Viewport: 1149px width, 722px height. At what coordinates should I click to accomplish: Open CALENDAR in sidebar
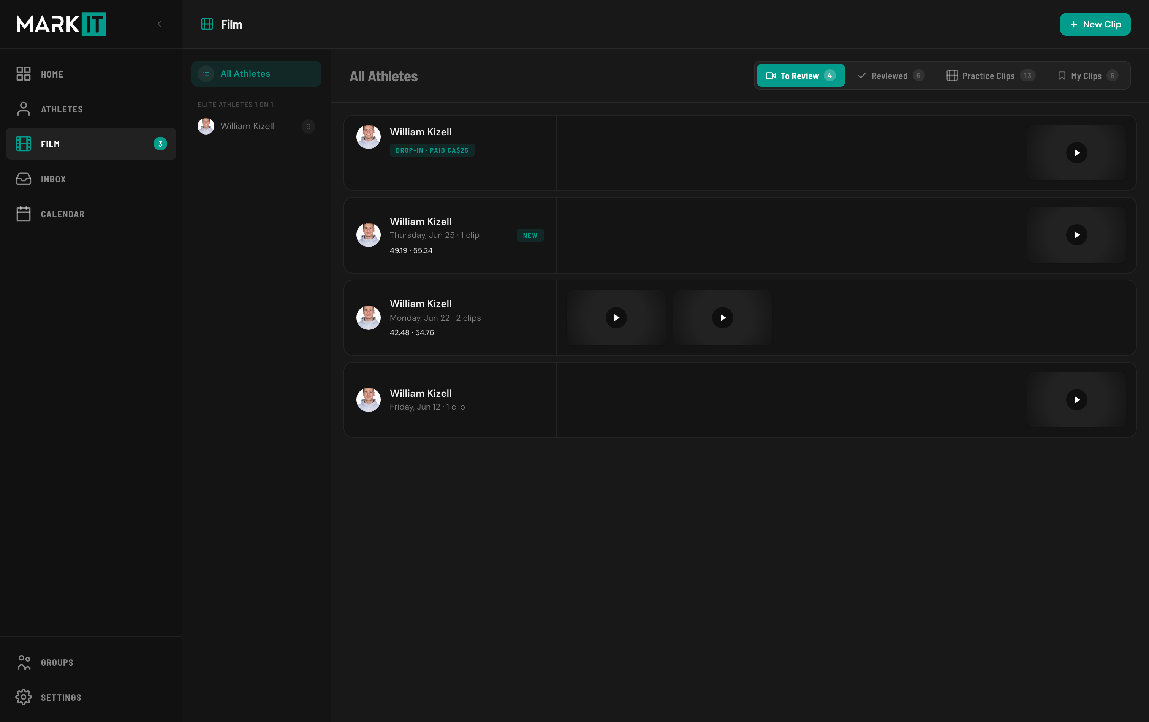tap(63, 214)
